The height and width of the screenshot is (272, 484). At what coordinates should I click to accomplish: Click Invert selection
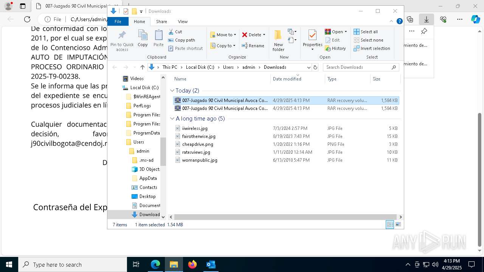coord(372,48)
